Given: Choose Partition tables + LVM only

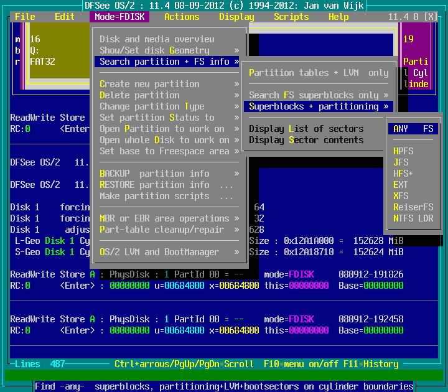Looking at the screenshot, I should [x=319, y=73].
